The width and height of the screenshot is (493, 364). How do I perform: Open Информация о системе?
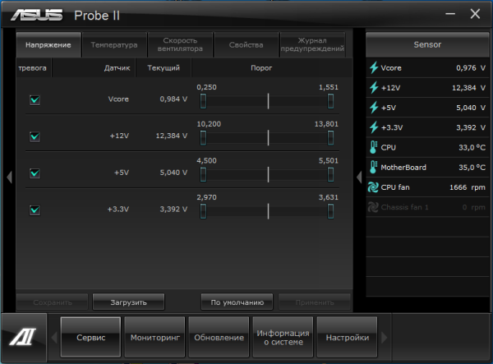tap(283, 337)
